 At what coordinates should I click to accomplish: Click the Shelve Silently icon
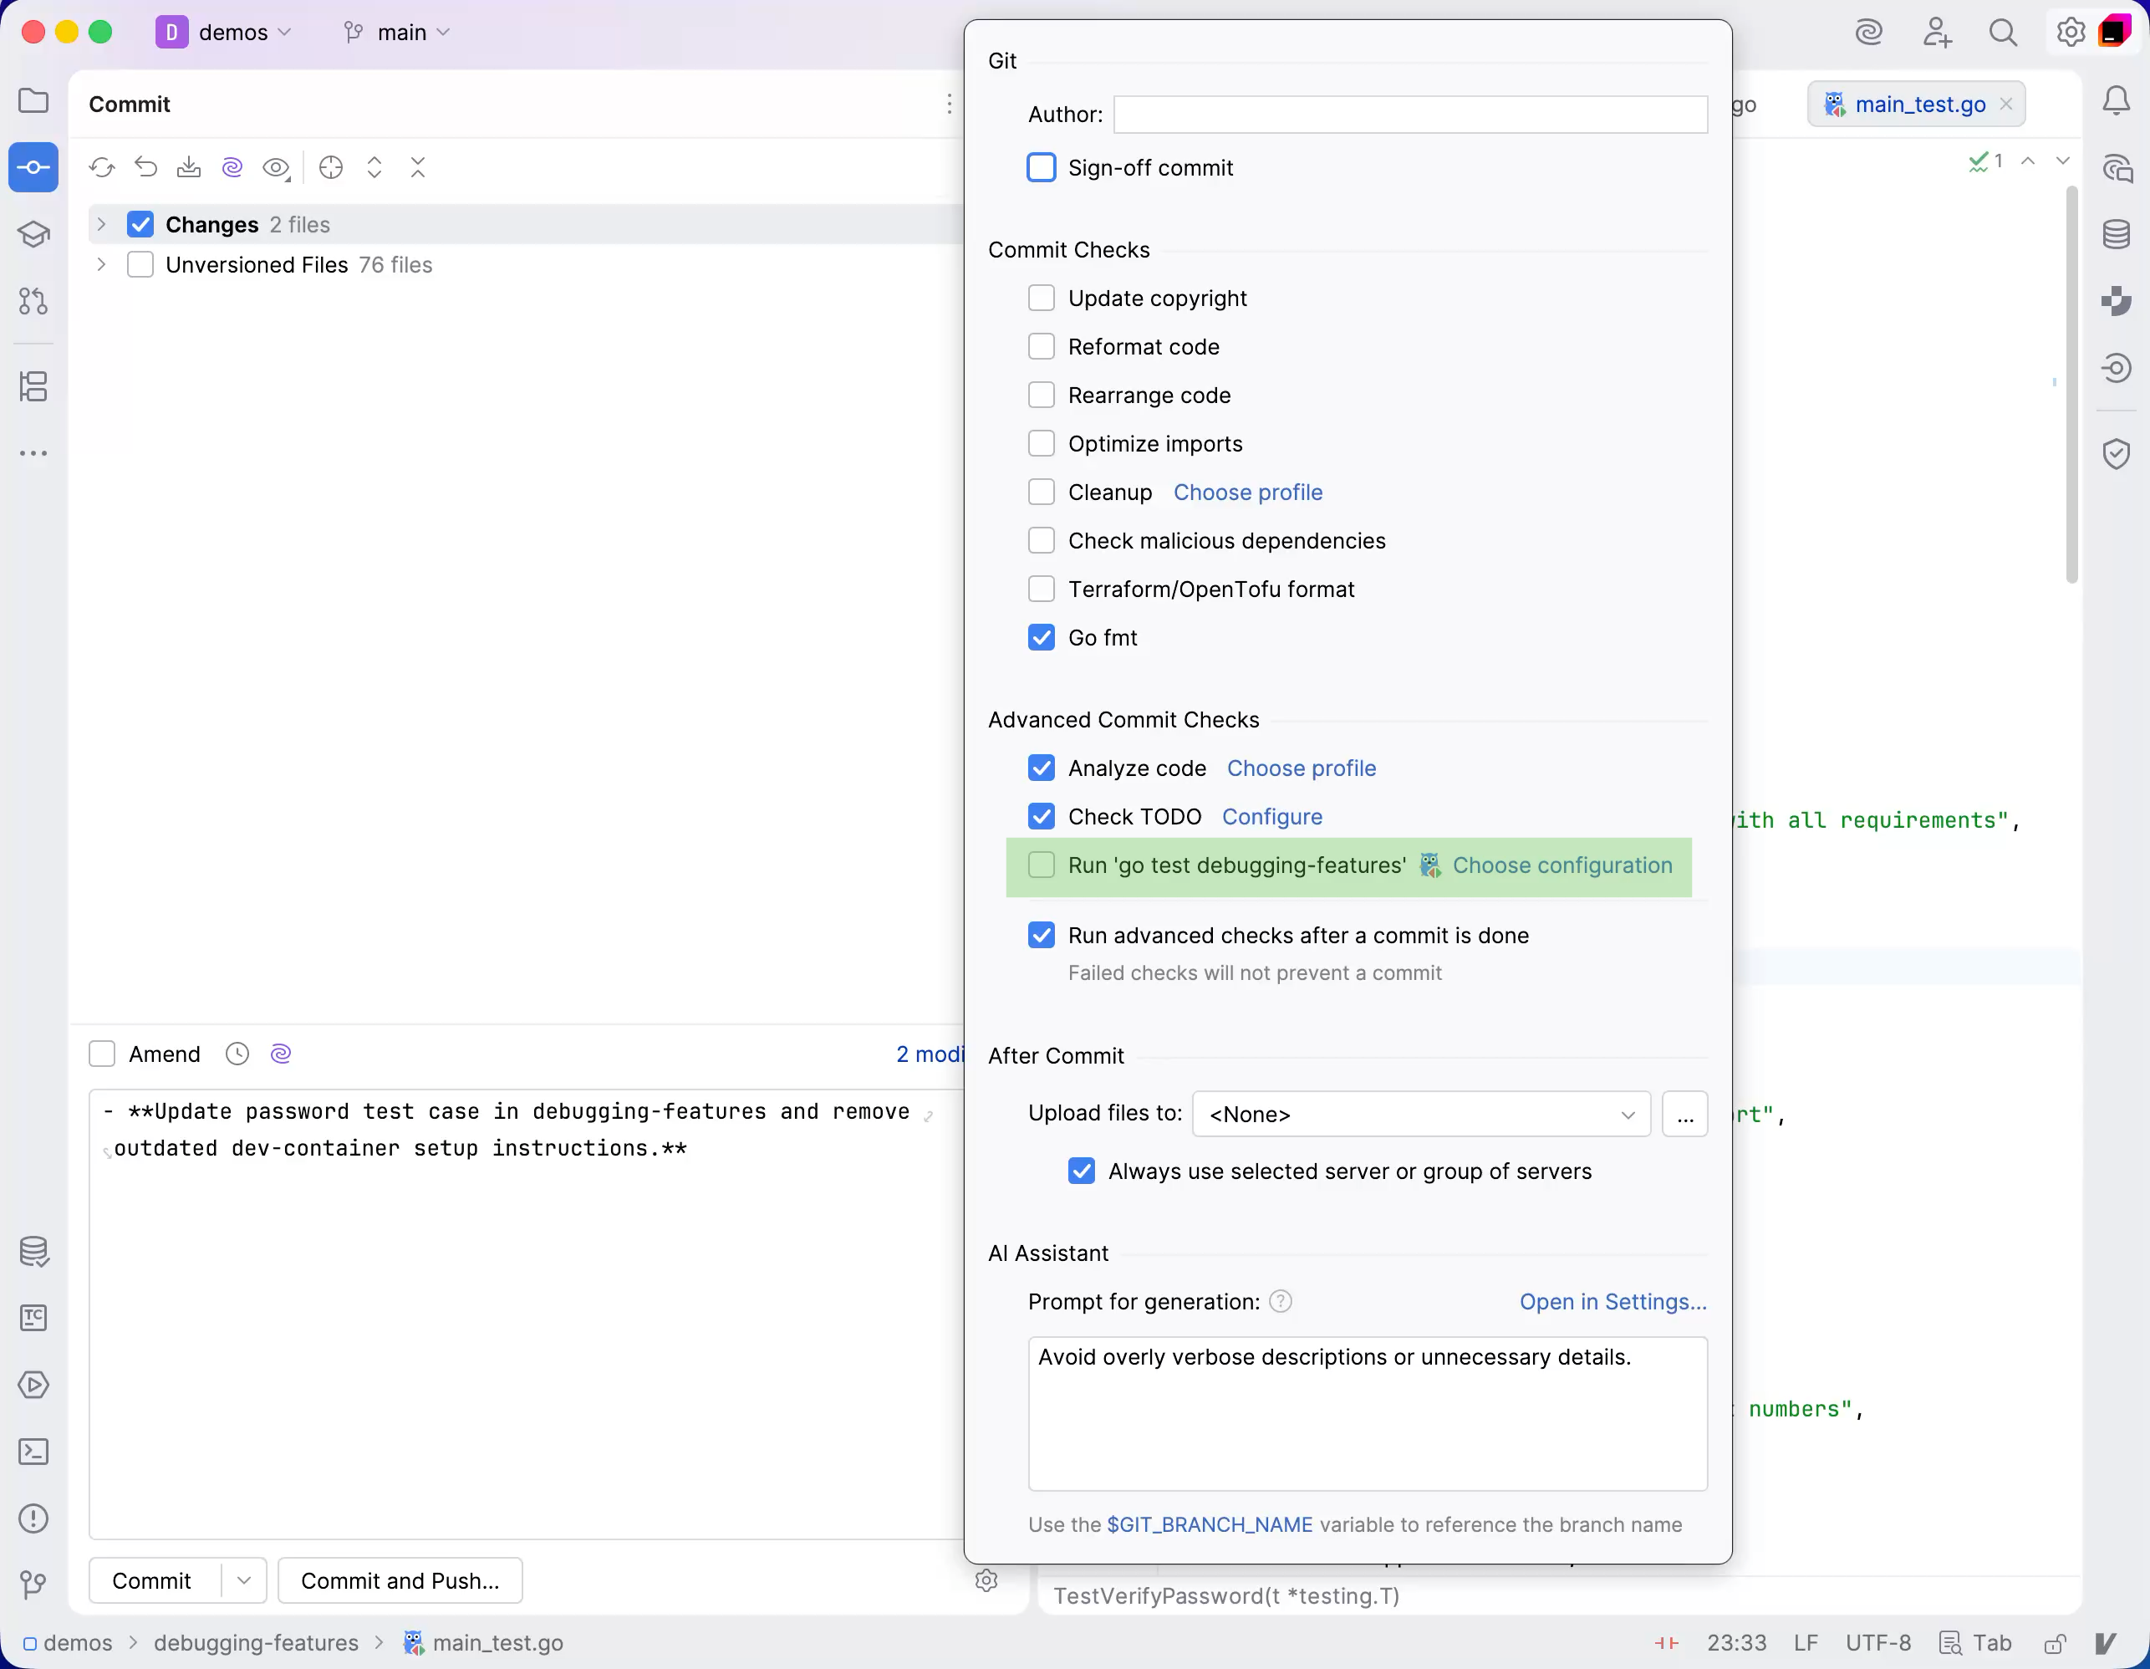click(189, 167)
